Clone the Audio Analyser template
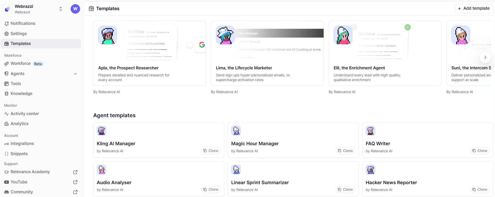The image size is (495, 197). coord(211,189)
